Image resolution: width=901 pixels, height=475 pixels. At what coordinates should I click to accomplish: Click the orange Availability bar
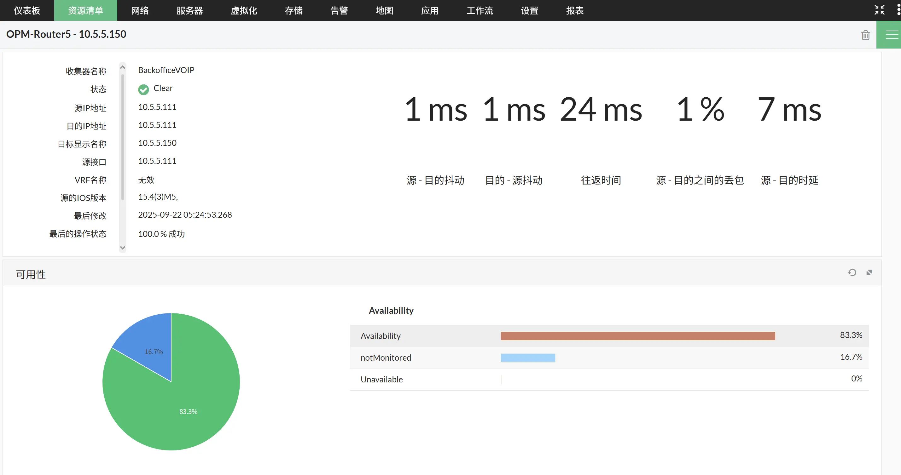638,336
